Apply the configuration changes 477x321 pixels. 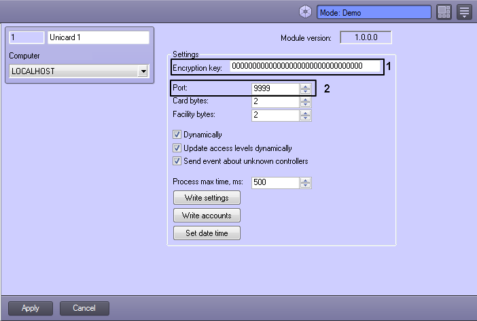(x=31, y=308)
